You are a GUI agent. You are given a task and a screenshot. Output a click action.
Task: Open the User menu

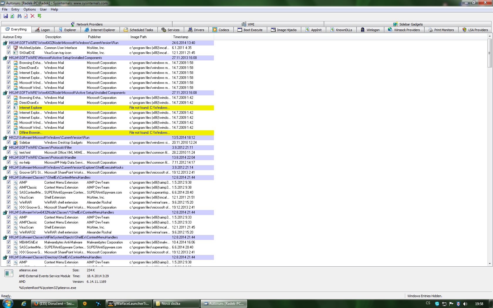(43, 9)
